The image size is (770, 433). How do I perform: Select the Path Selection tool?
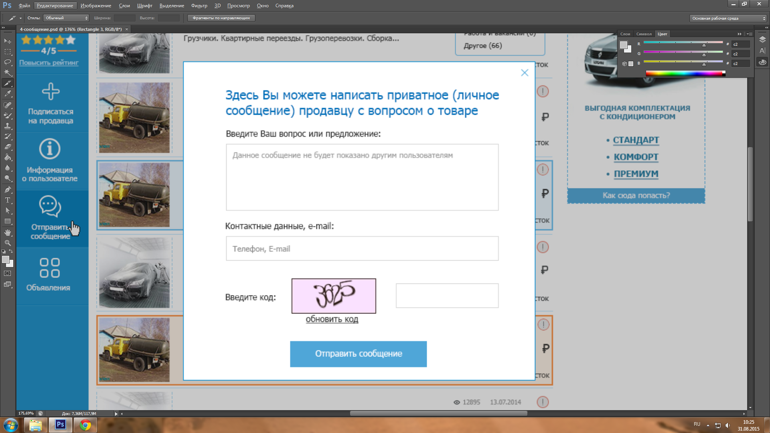point(8,210)
